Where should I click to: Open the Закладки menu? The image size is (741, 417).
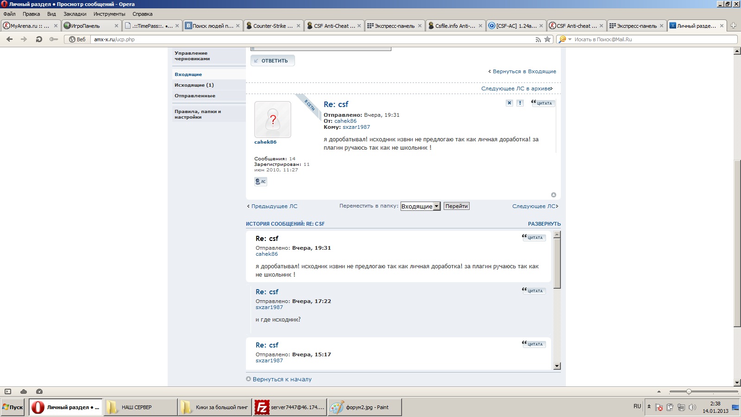click(x=75, y=14)
